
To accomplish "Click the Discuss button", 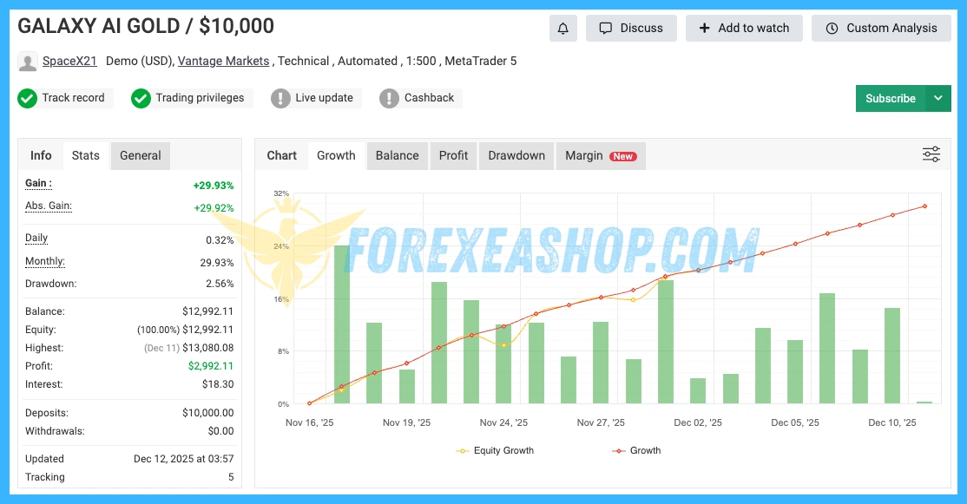I will 631,29.
